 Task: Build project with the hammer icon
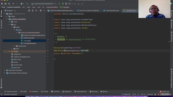(x=27, y=4)
